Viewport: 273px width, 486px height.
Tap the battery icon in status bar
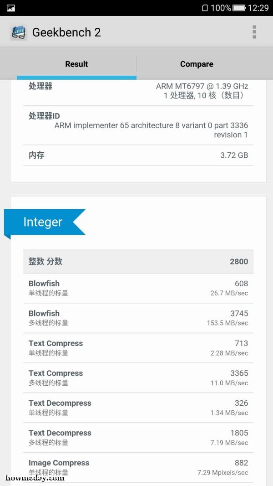(x=238, y=8)
